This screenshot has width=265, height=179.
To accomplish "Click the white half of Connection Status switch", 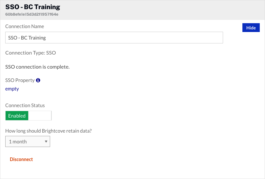I will [x=40, y=116].
